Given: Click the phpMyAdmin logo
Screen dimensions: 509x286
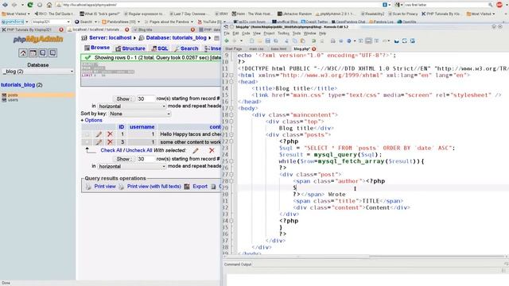Looking at the screenshot, I should (38, 40).
